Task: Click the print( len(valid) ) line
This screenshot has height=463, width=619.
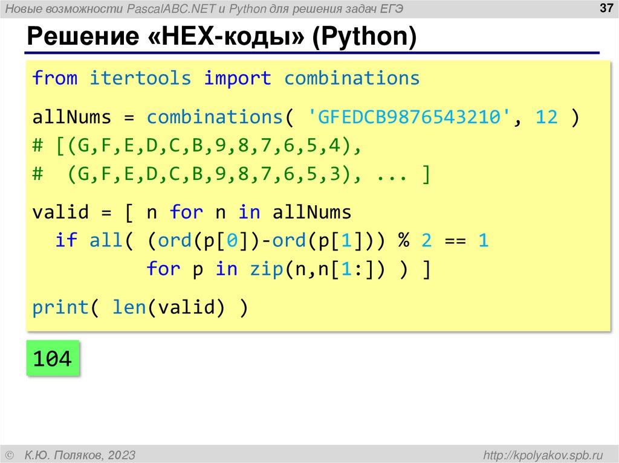Action: (x=139, y=307)
